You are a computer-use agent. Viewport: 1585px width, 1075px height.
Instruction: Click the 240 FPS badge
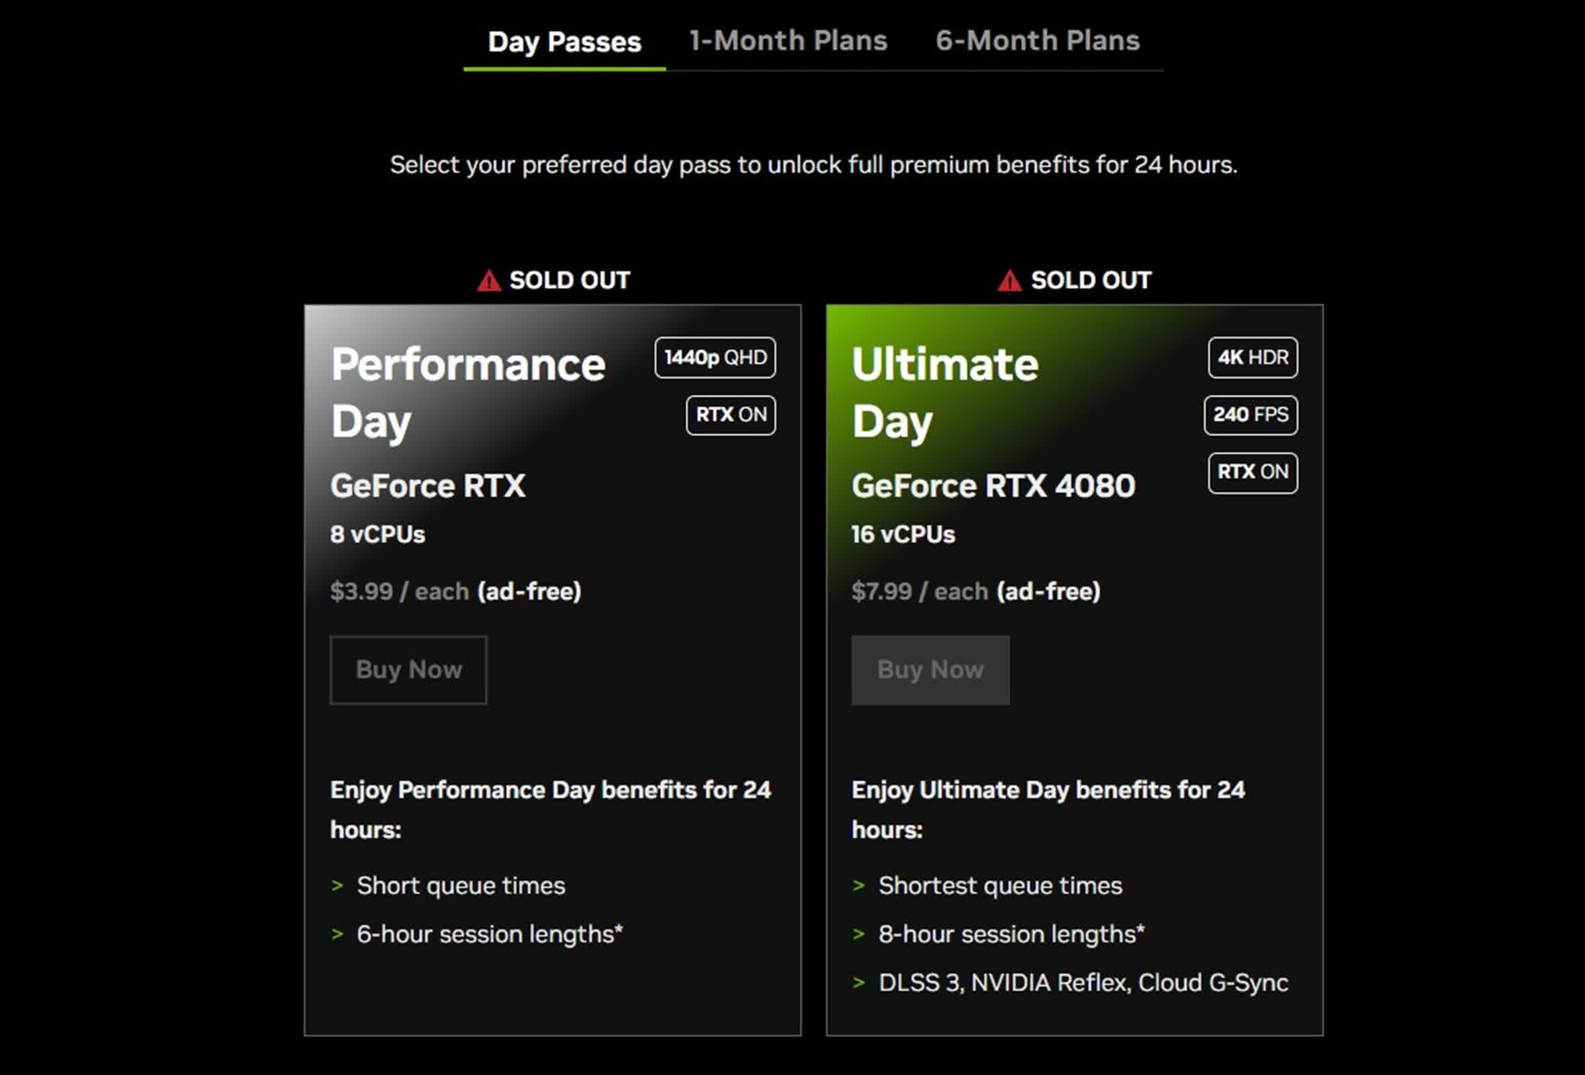pos(1250,415)
